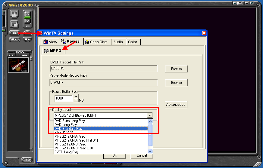Browse for the DVCR record file path
This screenshot has height=168, width=263.
coord(176,69)
